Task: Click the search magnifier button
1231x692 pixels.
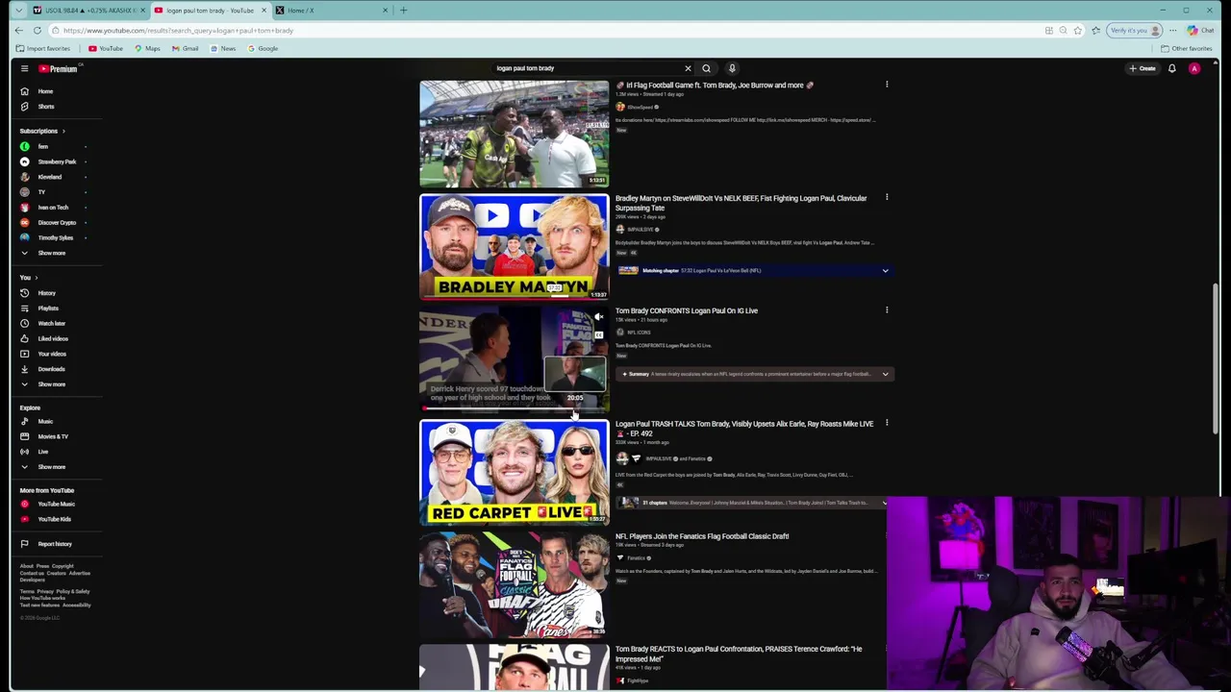Action: (706, 68)
